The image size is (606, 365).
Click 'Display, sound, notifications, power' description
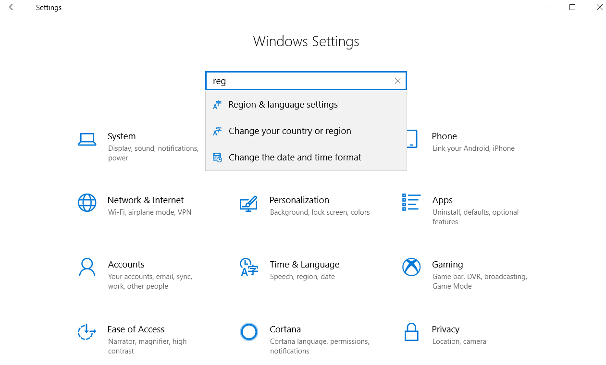(x=153, y=153)
